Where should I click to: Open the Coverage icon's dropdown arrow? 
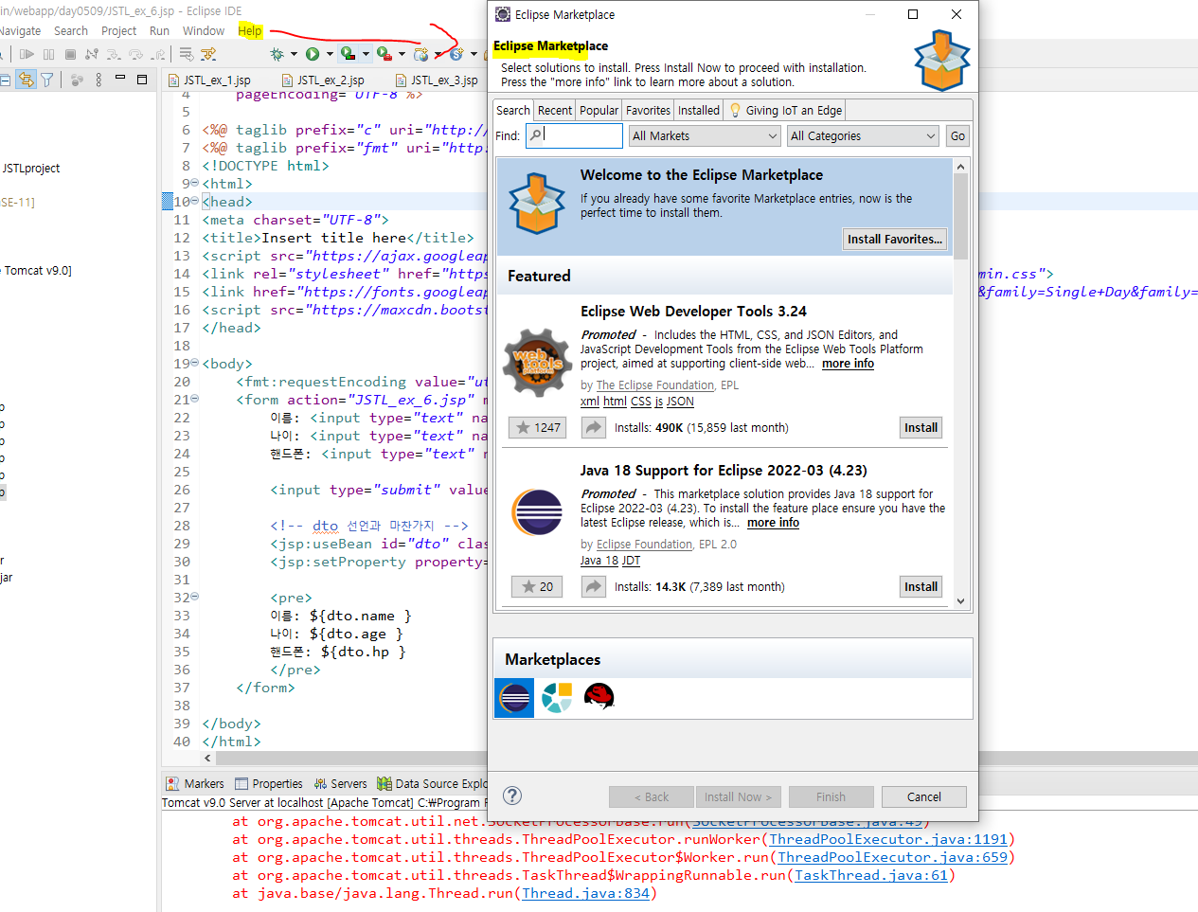click(366, 54)
